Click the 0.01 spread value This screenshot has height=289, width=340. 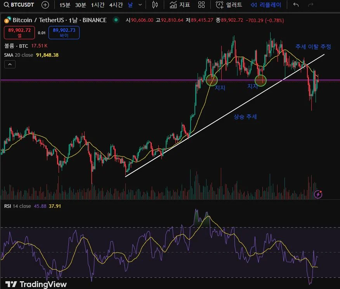coord(42,33)
